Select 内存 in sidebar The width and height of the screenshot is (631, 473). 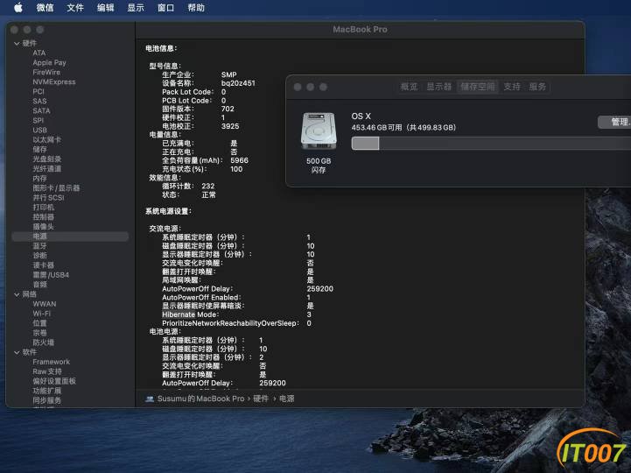coord(39,179)
